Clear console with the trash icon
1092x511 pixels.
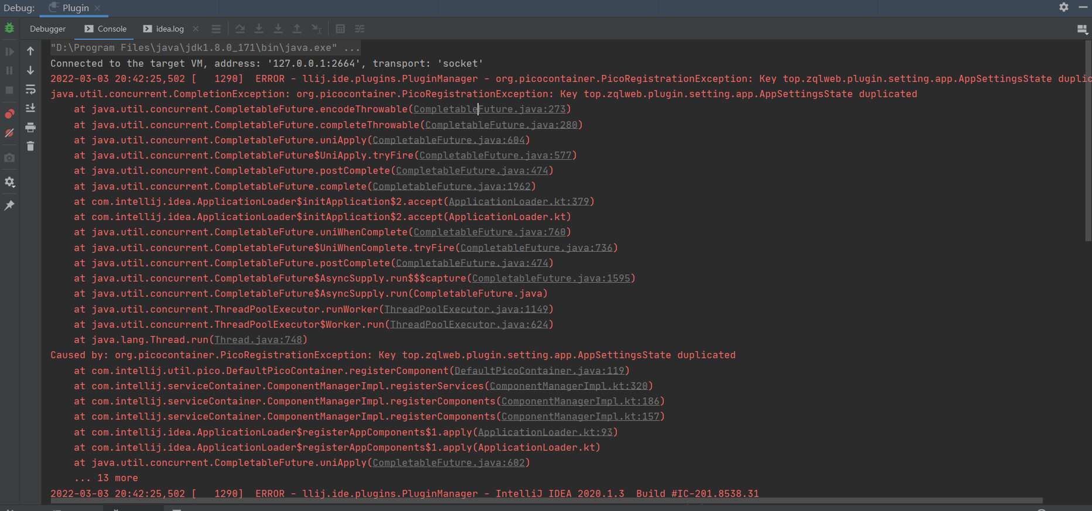coord(30,146)
